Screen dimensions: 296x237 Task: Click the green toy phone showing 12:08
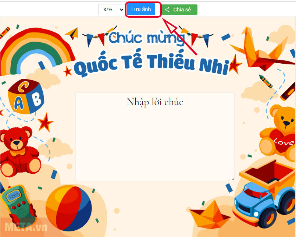pos(18,204)
